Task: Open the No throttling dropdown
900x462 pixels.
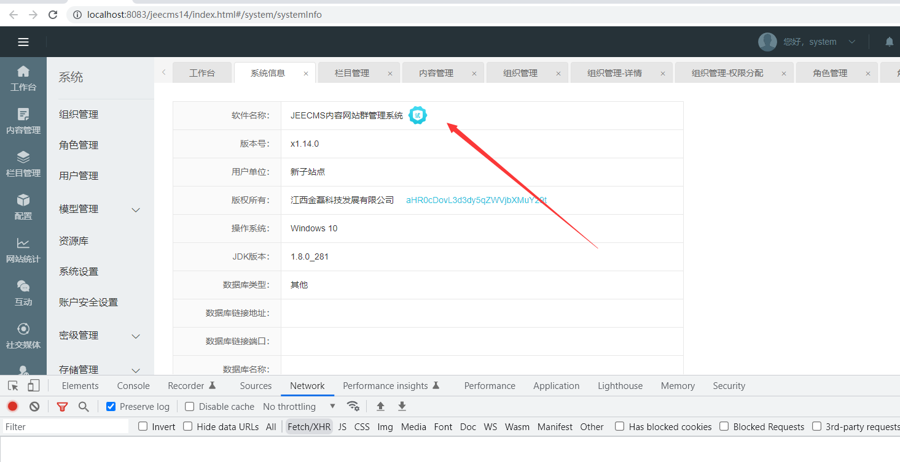Action: point(299,407)
